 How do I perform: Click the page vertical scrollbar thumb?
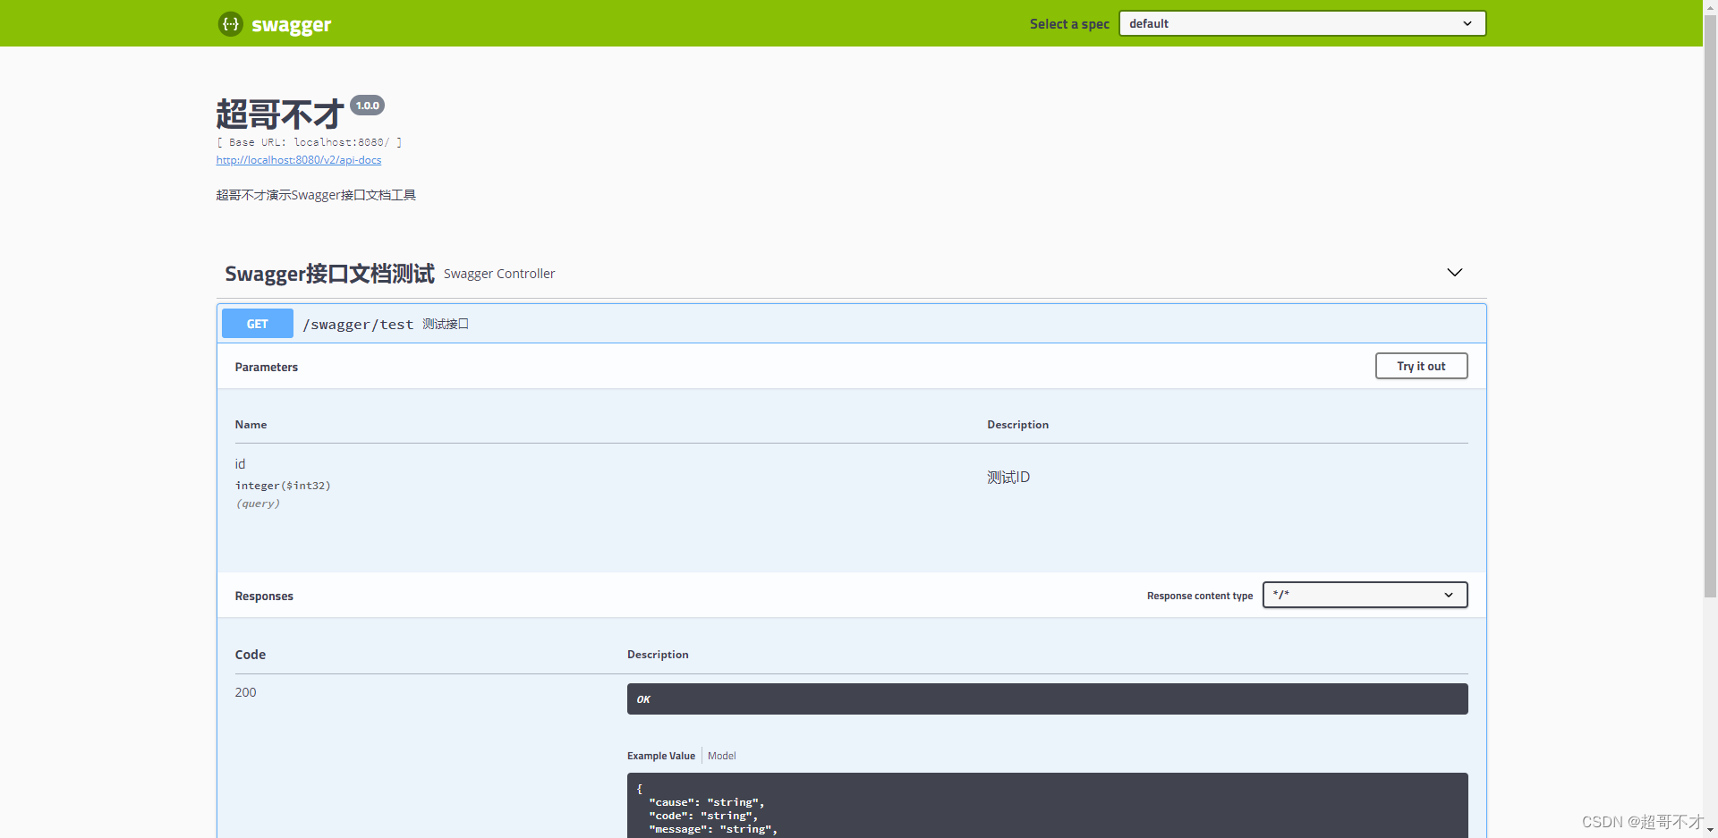pos(1710,304)
